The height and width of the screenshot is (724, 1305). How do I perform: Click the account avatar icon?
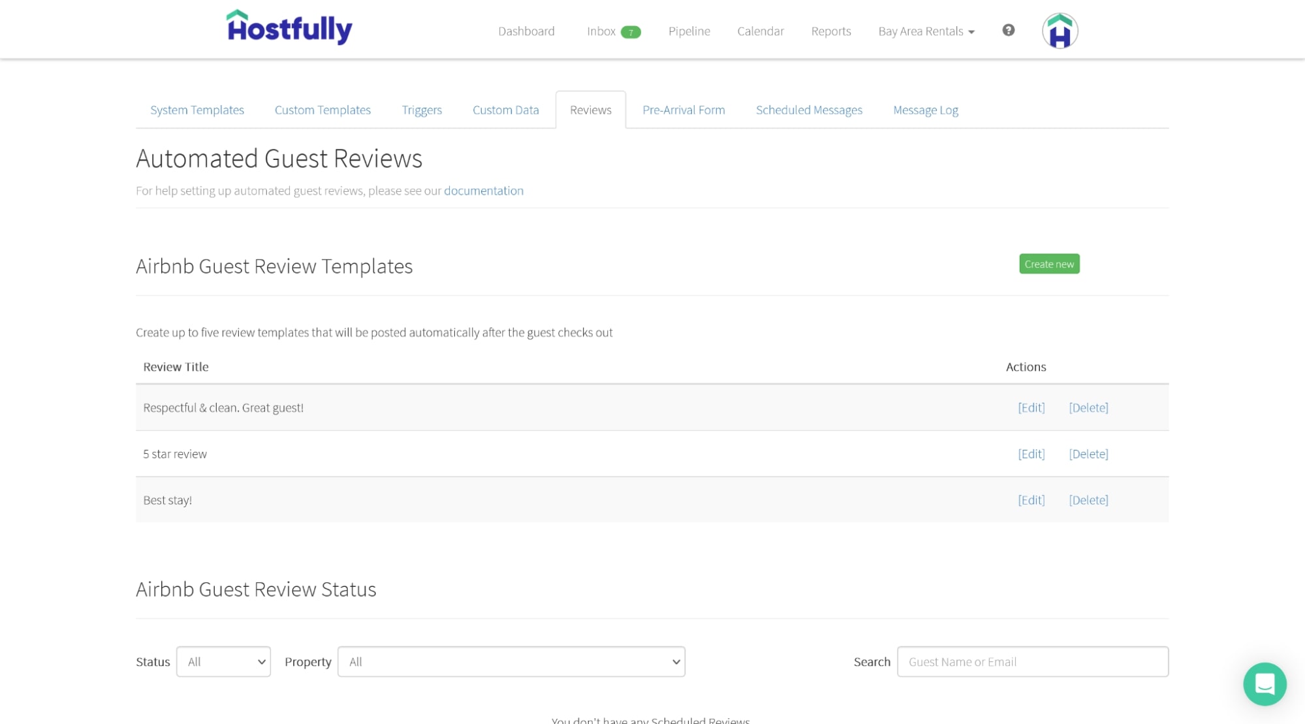click(x=1060, y=29)
